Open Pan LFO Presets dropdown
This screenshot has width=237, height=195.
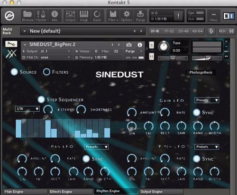(96, 147)
